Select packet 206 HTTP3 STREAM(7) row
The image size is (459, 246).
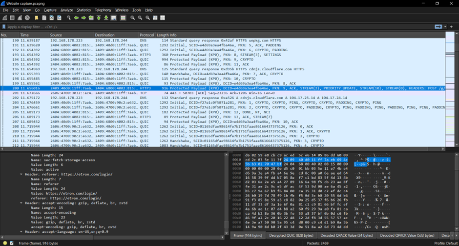tap(223, 117)
